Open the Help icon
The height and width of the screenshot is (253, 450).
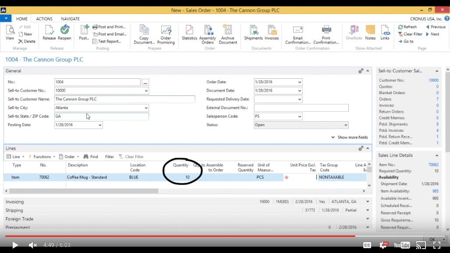pyautogui.click(x=447, y=19)
